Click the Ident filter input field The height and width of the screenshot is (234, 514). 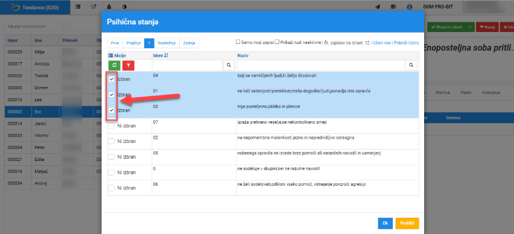click(x=188, y=65)
